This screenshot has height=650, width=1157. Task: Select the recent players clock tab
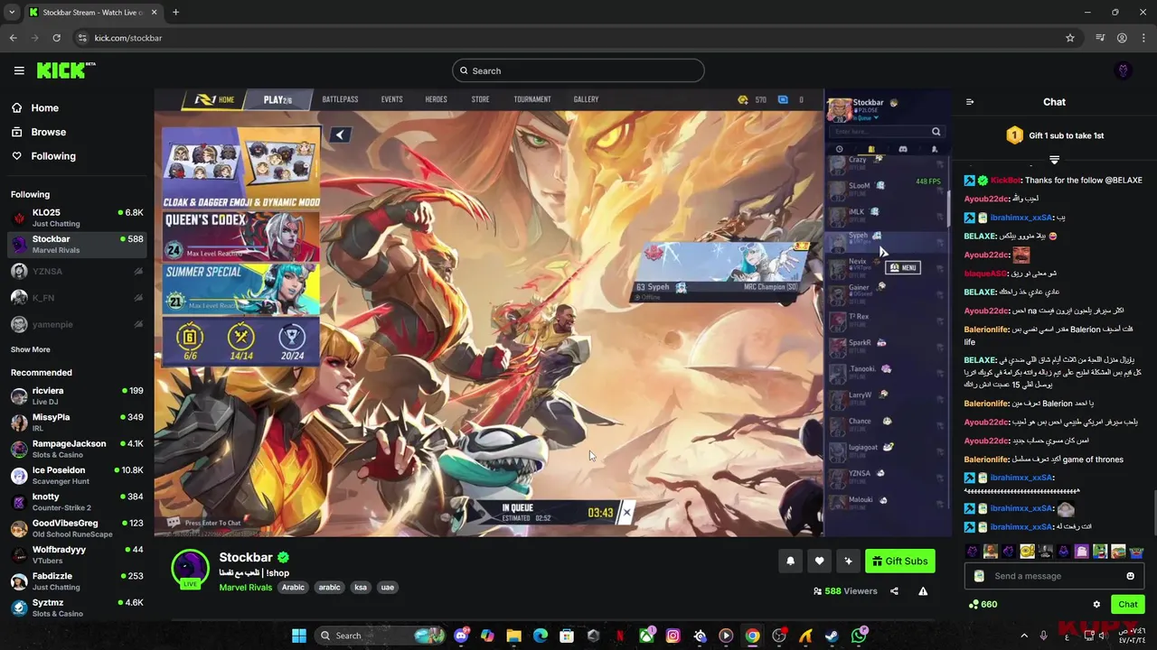[840, 149]
